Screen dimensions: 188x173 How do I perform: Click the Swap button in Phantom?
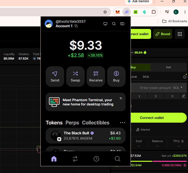click(x=75, y=77)
